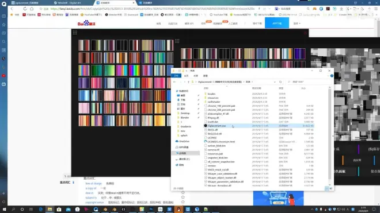Star the 'subject to' vocabulary entry
Viewport: 380px width, 213px height.
[183, 197]
